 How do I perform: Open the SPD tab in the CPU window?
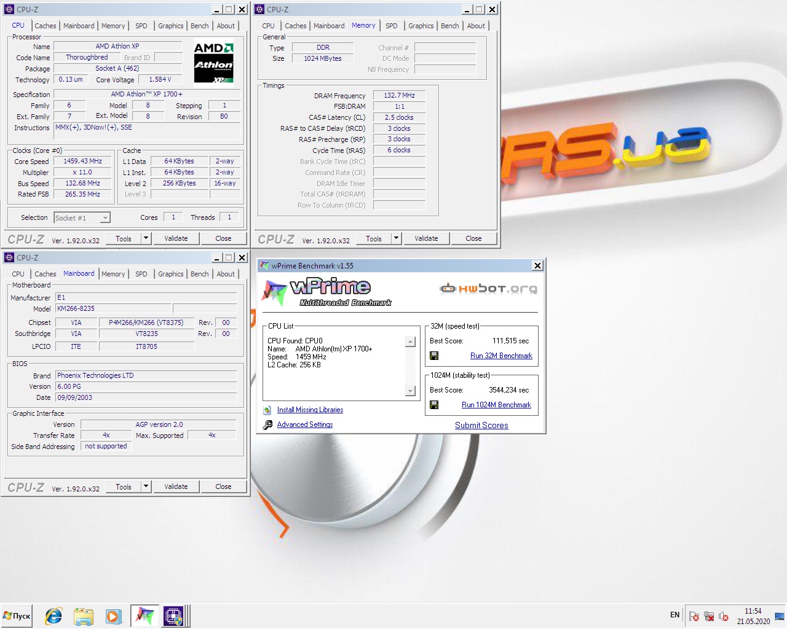tap(141, 26)
